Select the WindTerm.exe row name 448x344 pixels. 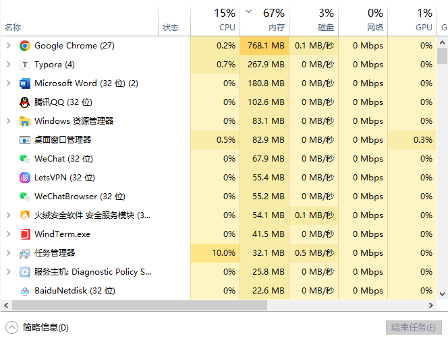click(x=62, y=234)
